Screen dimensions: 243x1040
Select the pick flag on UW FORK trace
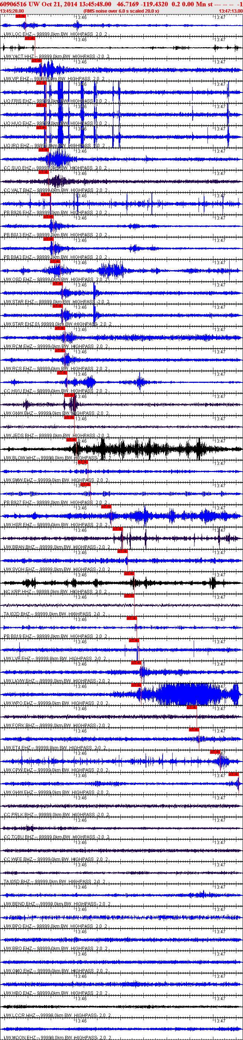coord(192,707)
